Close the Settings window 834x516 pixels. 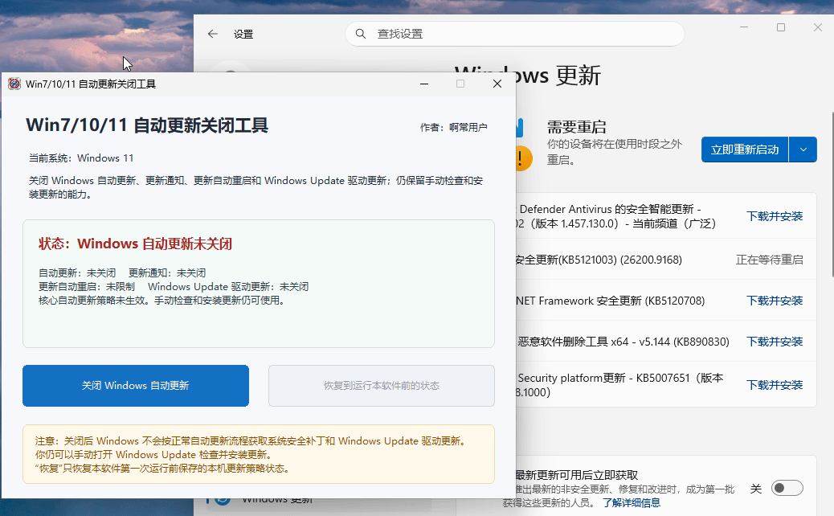point(818,27)
